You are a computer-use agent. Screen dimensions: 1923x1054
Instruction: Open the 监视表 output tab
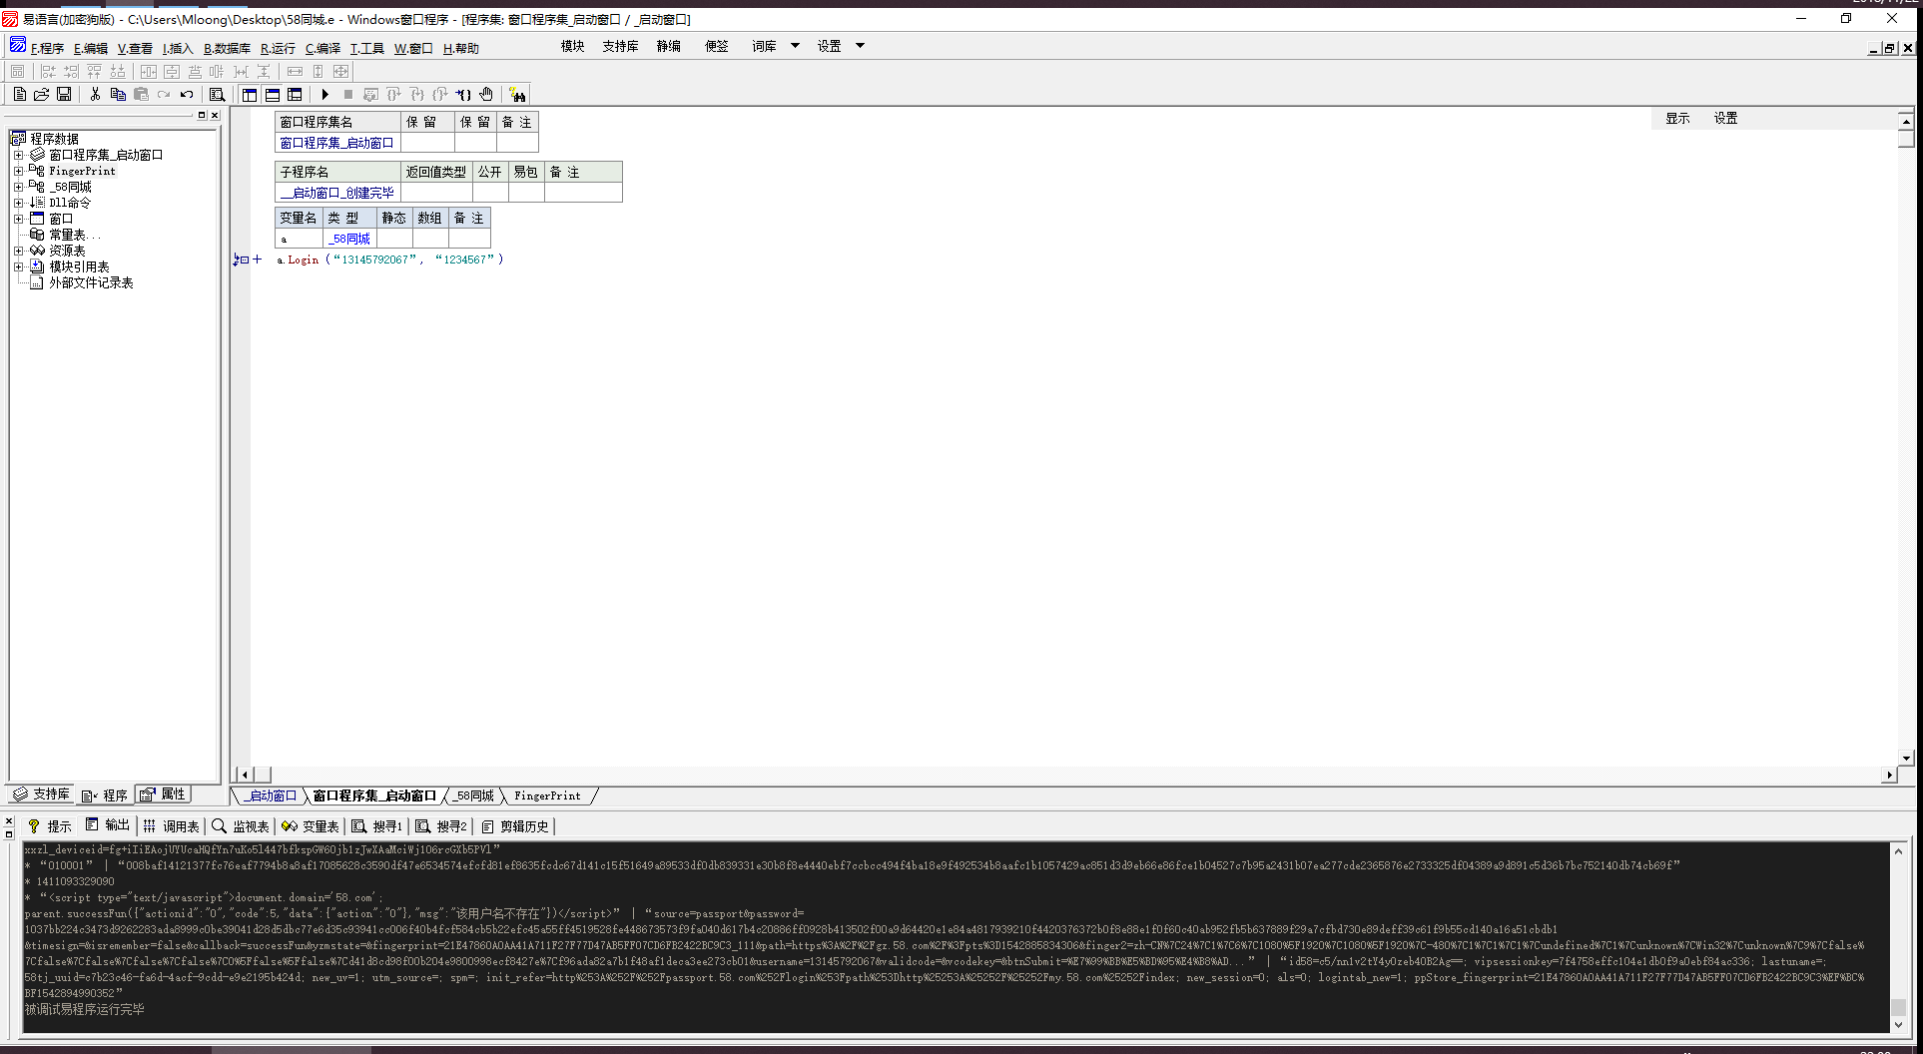tap(241, 825)
